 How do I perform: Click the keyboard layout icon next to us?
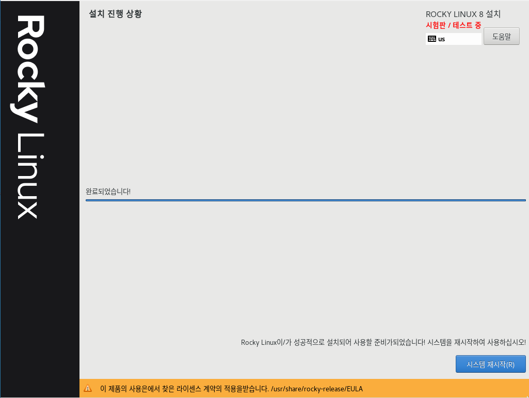[x=432, y=39]
